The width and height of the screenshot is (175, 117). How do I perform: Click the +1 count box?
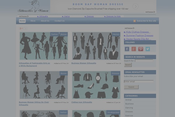pyautogui.click(x=26, y=29)
